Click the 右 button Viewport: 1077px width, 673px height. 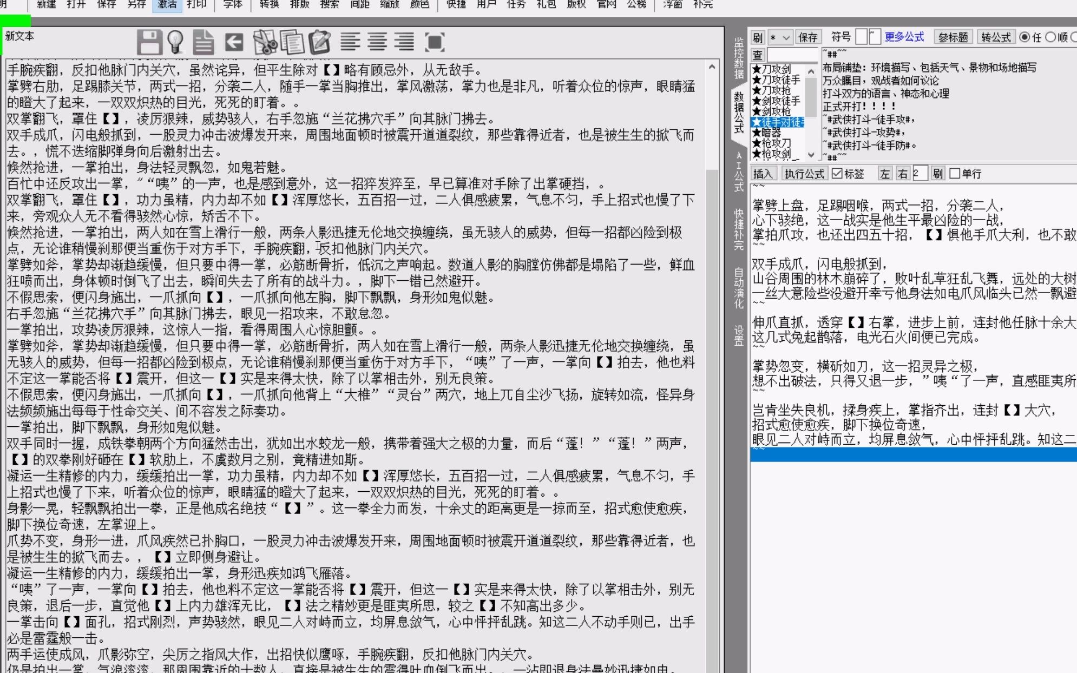pyautogui.click(x=902, y=174)
